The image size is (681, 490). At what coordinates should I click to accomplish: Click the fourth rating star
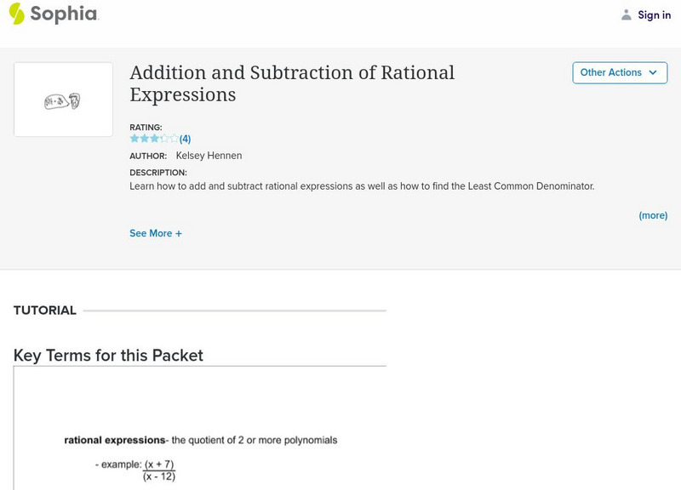(x=164, y=139)
